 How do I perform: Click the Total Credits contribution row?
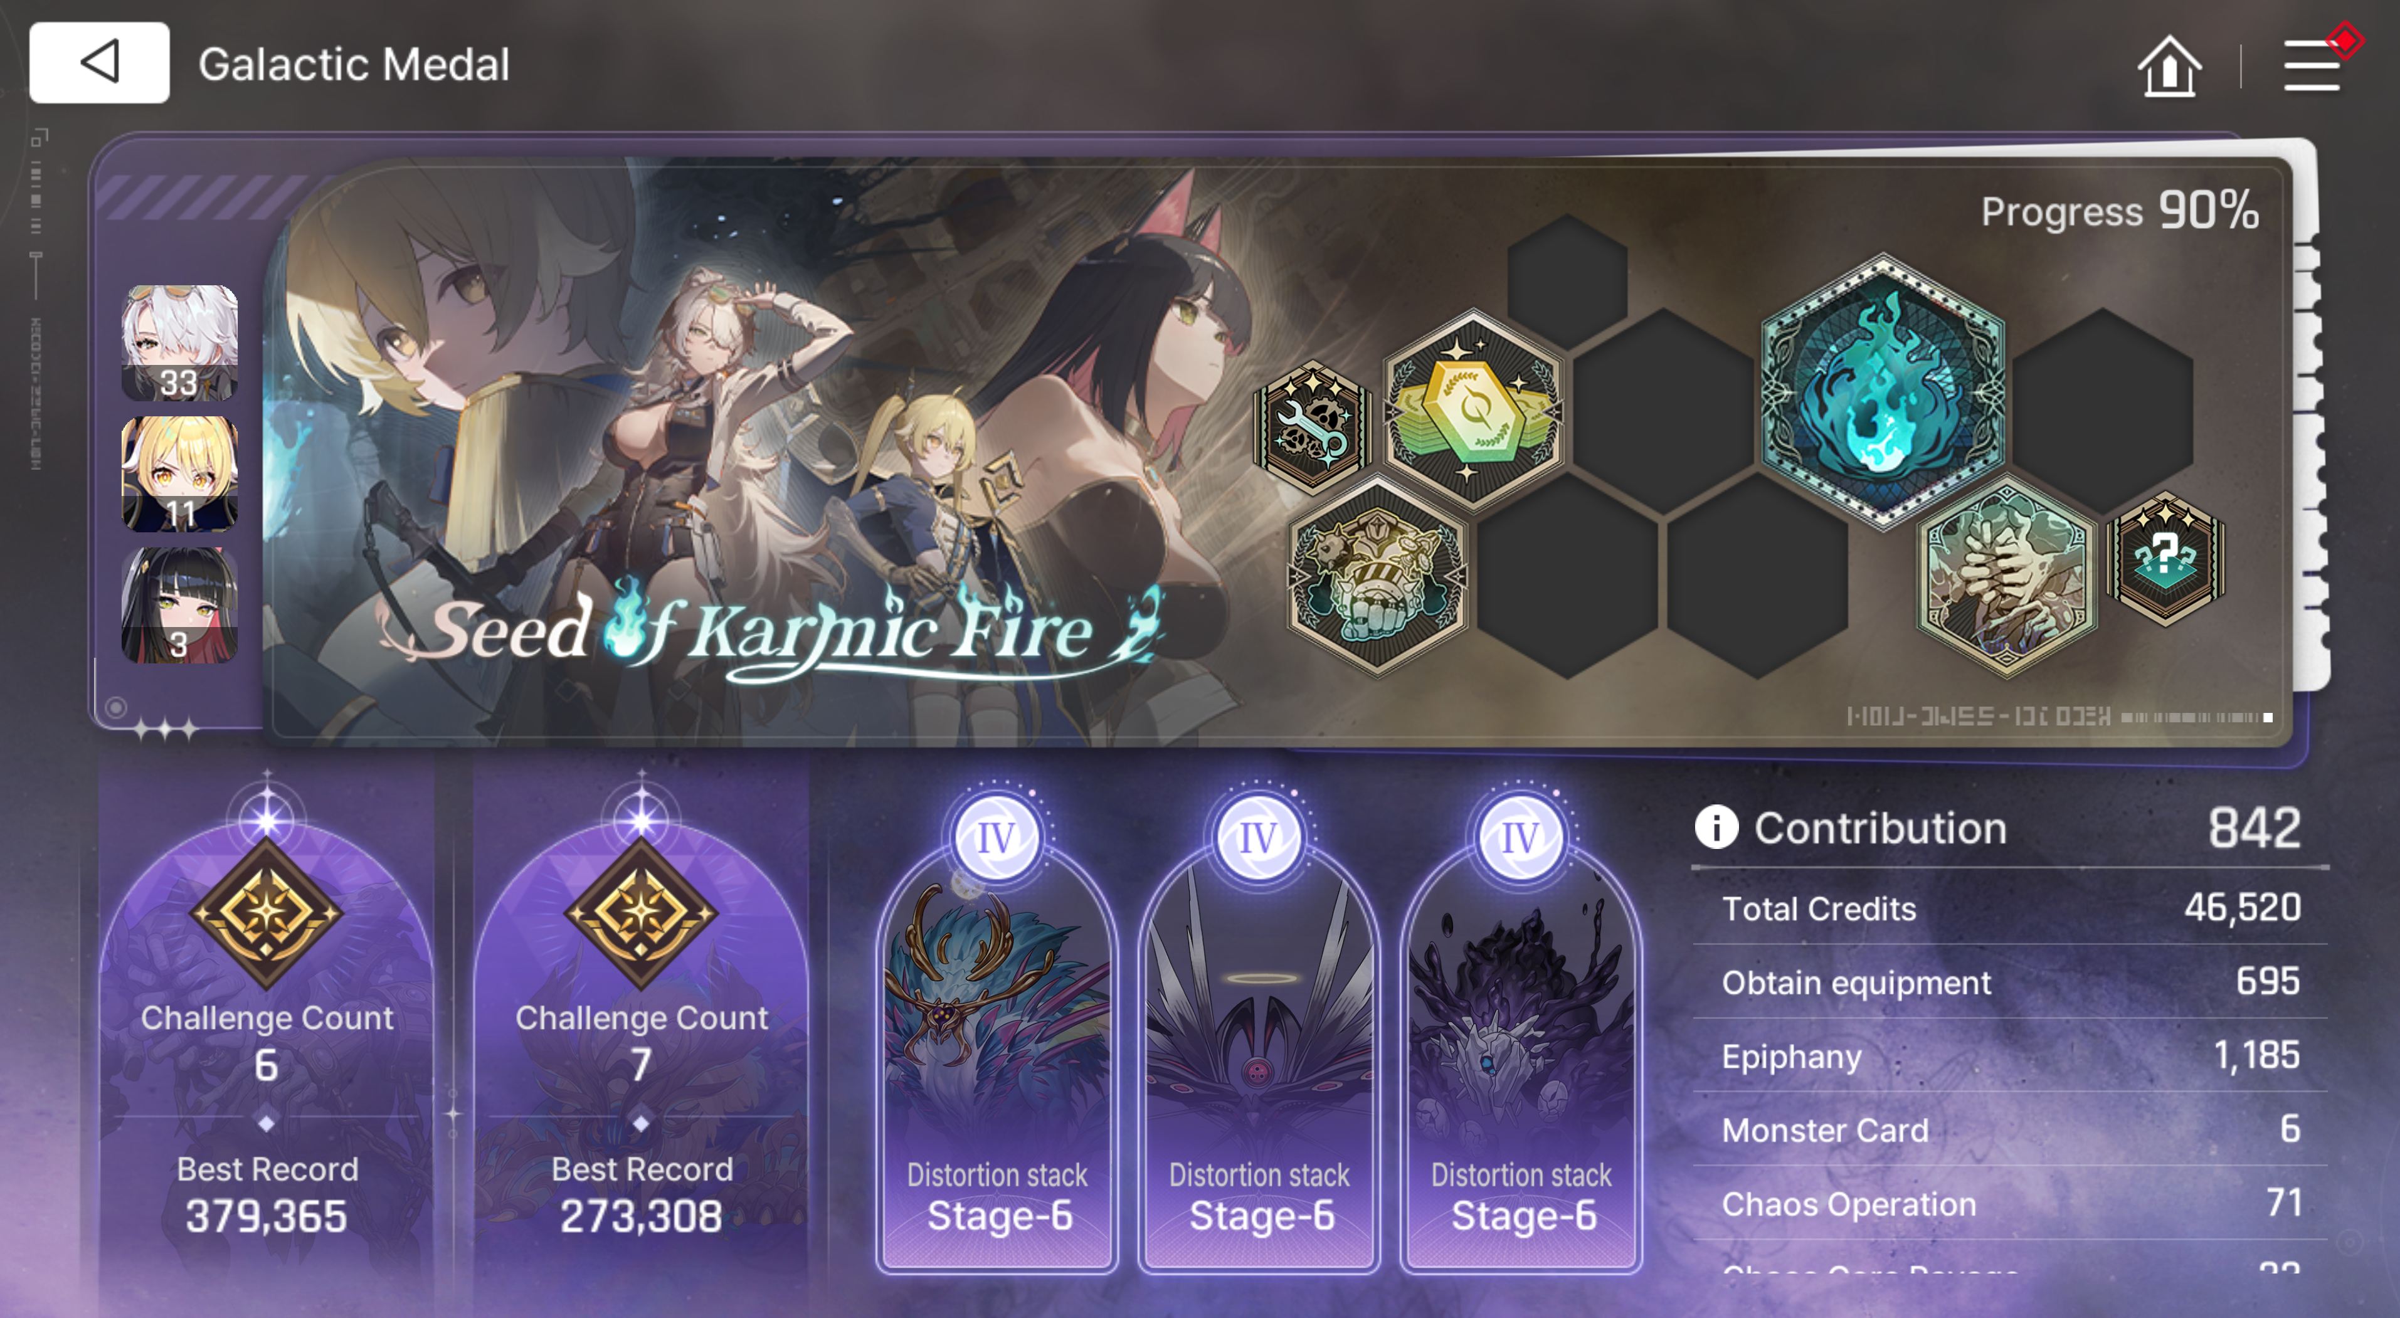2011,908
